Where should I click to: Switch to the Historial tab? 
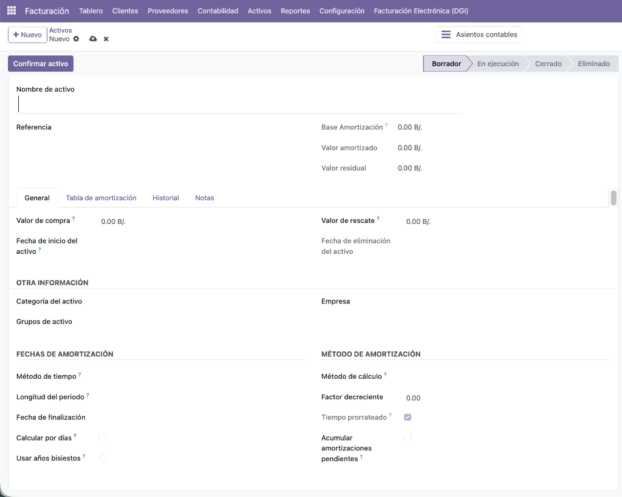pyautogui.click(x=166, y=198)
